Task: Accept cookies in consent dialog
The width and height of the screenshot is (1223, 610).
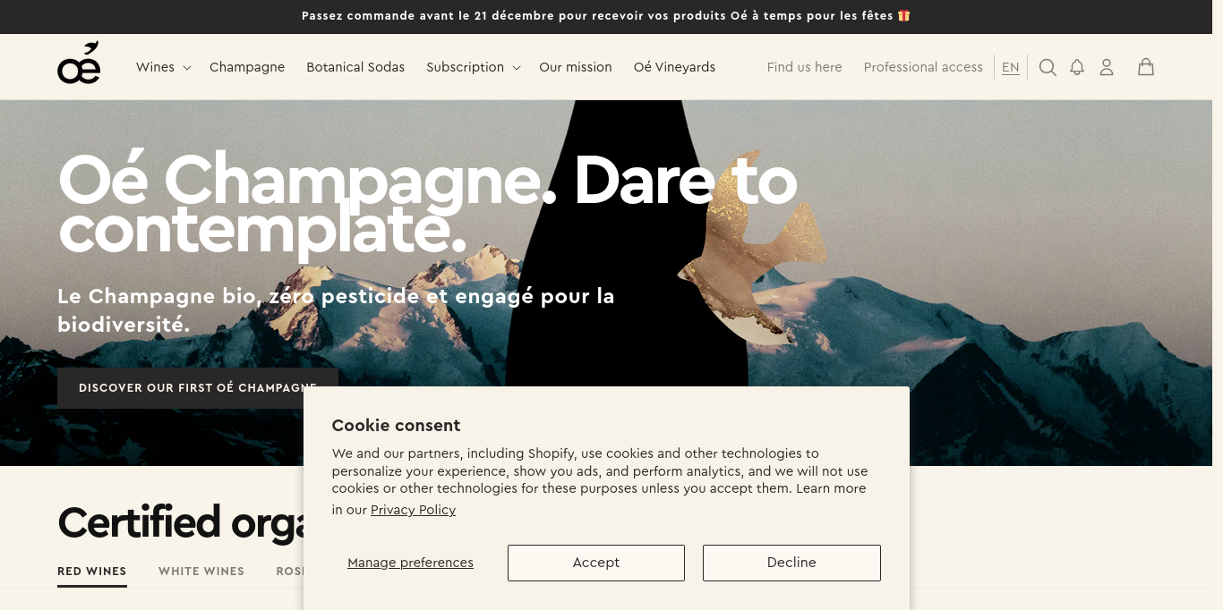Action: coord(596,563)
